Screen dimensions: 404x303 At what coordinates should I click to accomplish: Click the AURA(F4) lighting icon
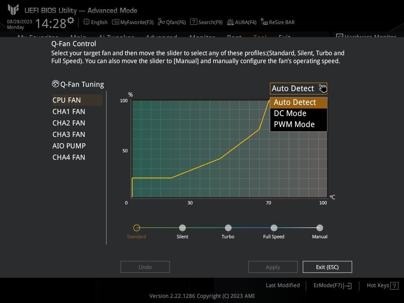230,22
